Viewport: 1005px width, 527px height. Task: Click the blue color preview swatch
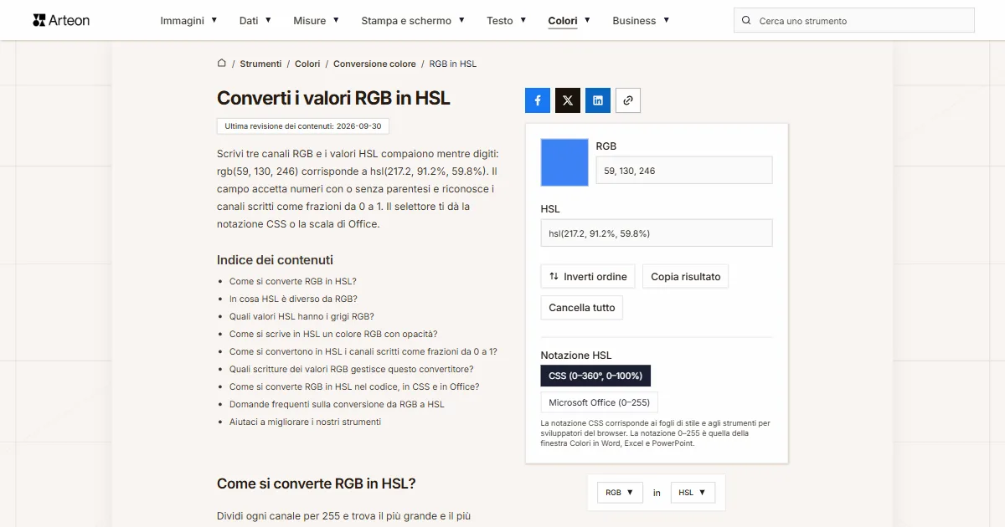click(564, 162)
